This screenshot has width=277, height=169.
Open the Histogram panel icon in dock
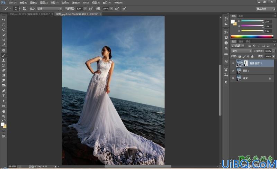226,54
